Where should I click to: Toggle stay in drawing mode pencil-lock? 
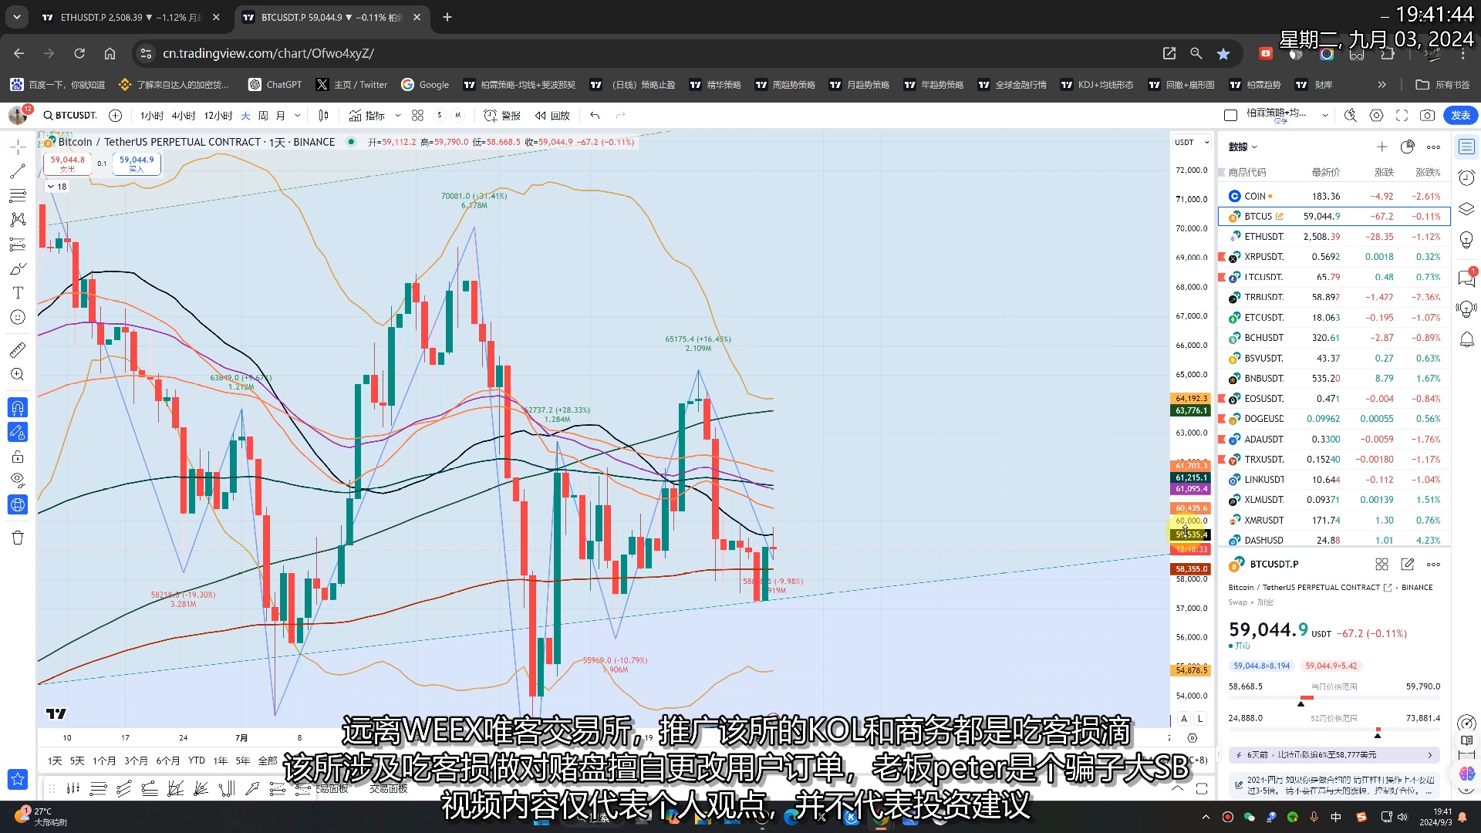(x=18, y=432)
